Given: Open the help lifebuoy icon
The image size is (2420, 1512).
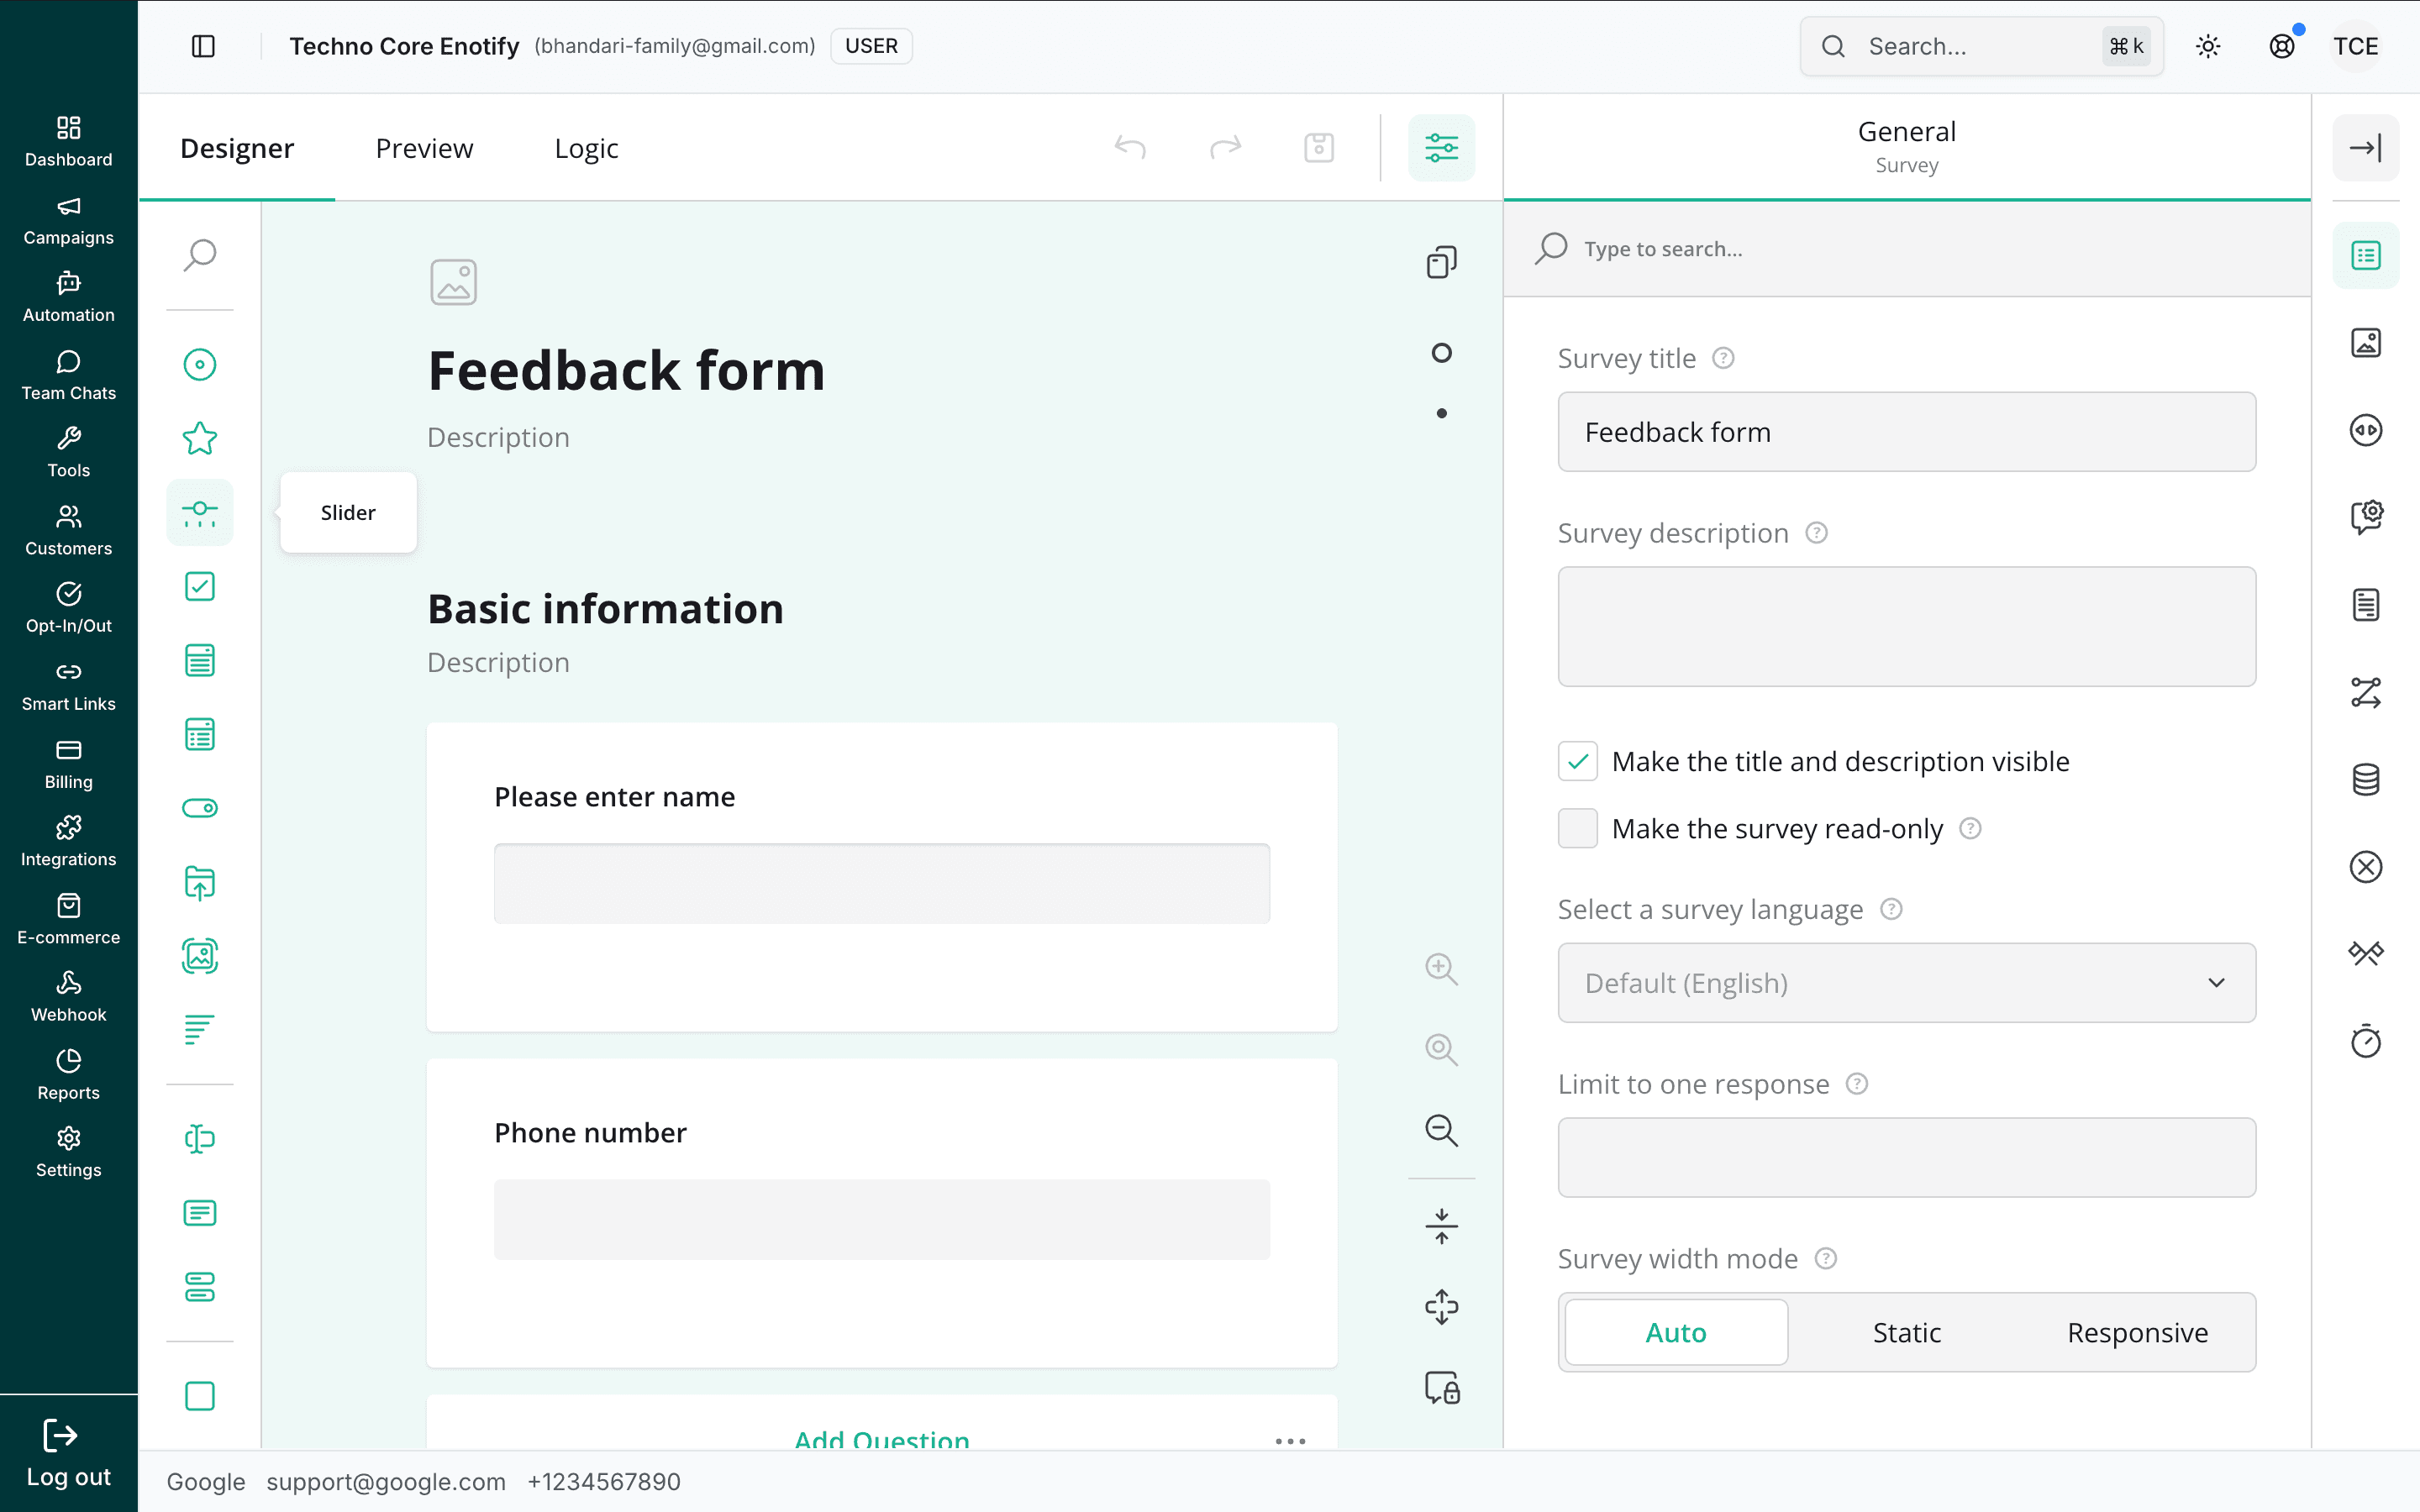Looking at the screenshot, I should [x=2282, y=46].
